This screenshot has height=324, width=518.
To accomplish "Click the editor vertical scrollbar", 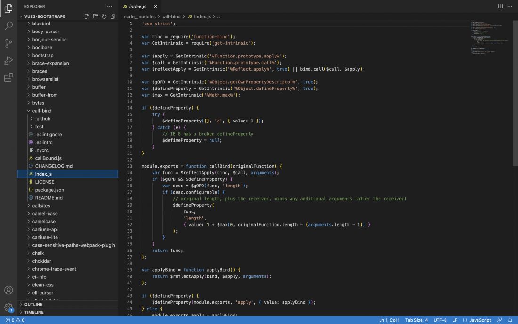I will tap(515, 93).
